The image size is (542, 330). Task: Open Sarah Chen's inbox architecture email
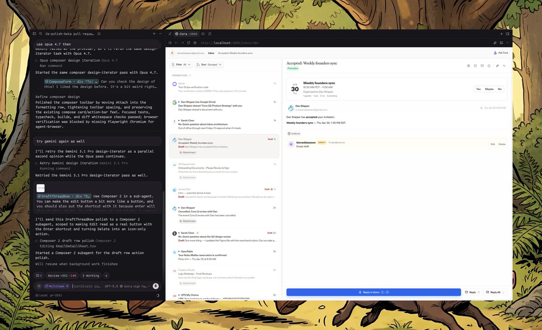224,124
